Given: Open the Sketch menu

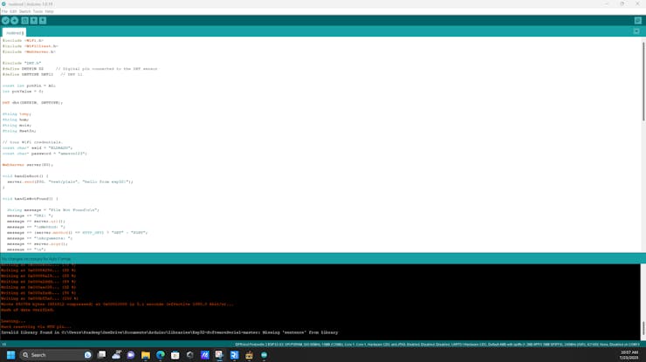Looking at the screenshot, I should point(24,11).
